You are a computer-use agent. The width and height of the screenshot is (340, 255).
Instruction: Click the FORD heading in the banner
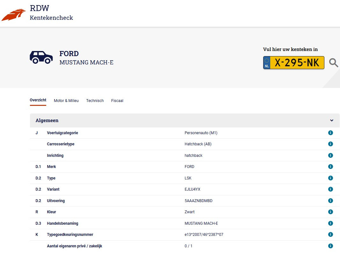click(69, 54)
